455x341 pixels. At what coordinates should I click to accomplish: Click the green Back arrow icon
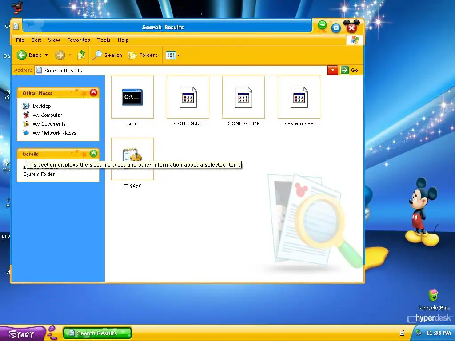tap(22, 55)
